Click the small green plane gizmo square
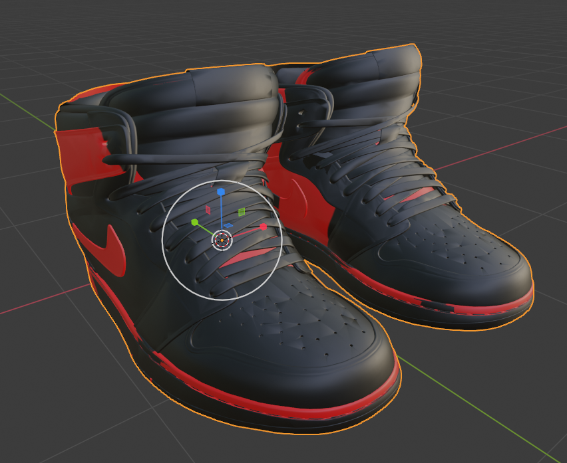The width and height of the screenshot is (567, 463). point(242,212)
